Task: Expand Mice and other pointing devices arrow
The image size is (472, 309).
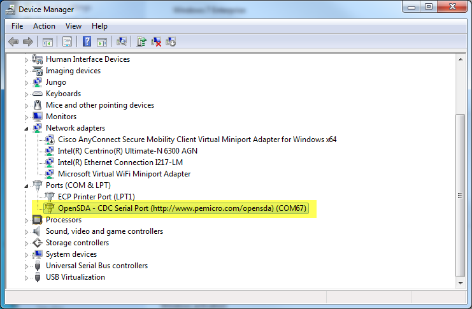Action: 26,106
